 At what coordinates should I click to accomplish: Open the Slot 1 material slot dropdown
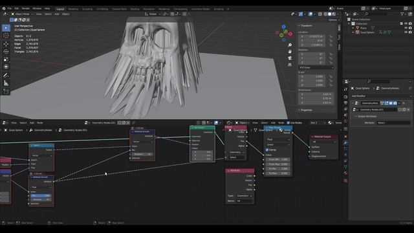[318, 122]
